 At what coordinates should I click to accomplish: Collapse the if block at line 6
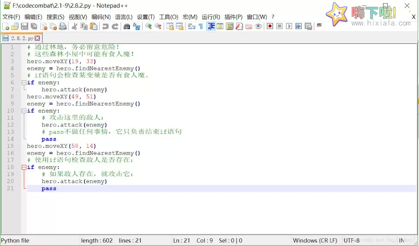[x=23, y=83]
